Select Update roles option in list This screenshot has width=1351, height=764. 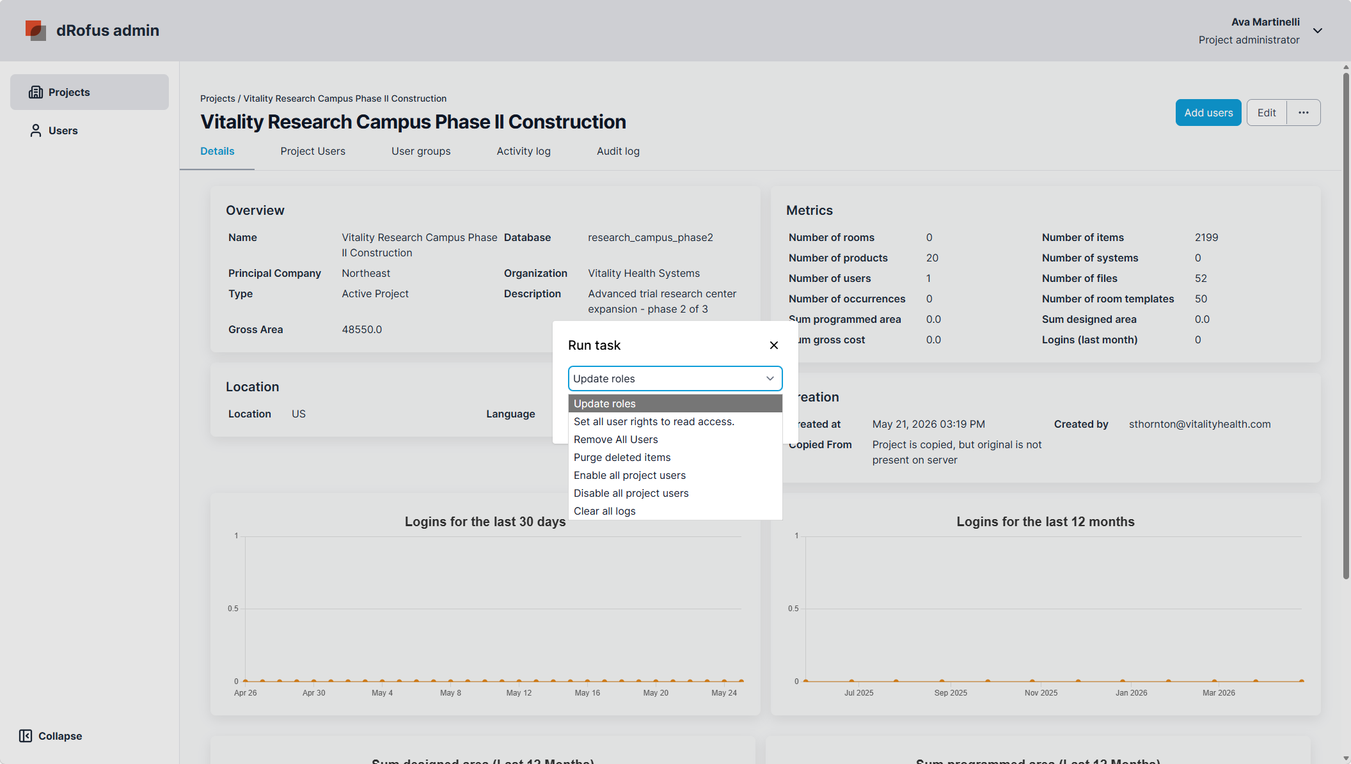click(x=675, y=403)
